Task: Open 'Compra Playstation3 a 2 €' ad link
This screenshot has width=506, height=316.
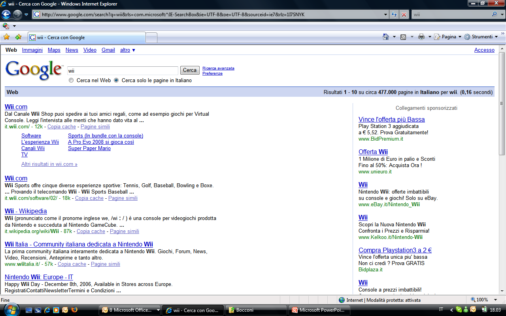Action: pos(395,250)
